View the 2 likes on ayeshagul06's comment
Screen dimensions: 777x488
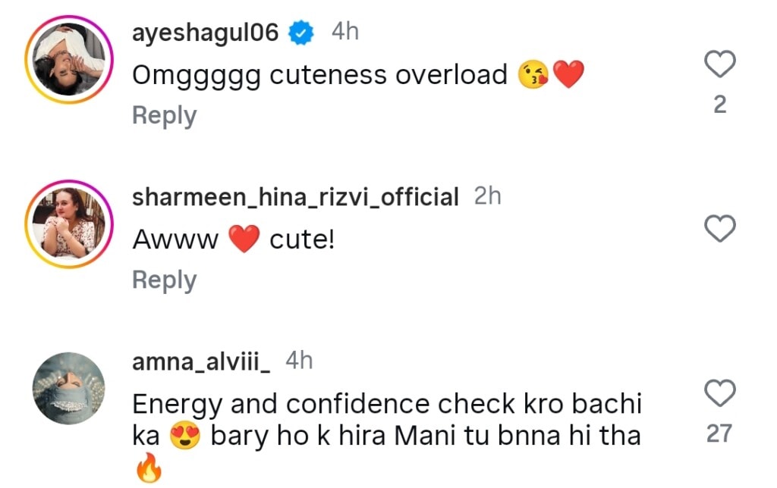(720, 105)
